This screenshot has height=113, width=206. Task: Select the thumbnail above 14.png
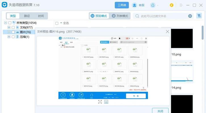pos(182,71)
